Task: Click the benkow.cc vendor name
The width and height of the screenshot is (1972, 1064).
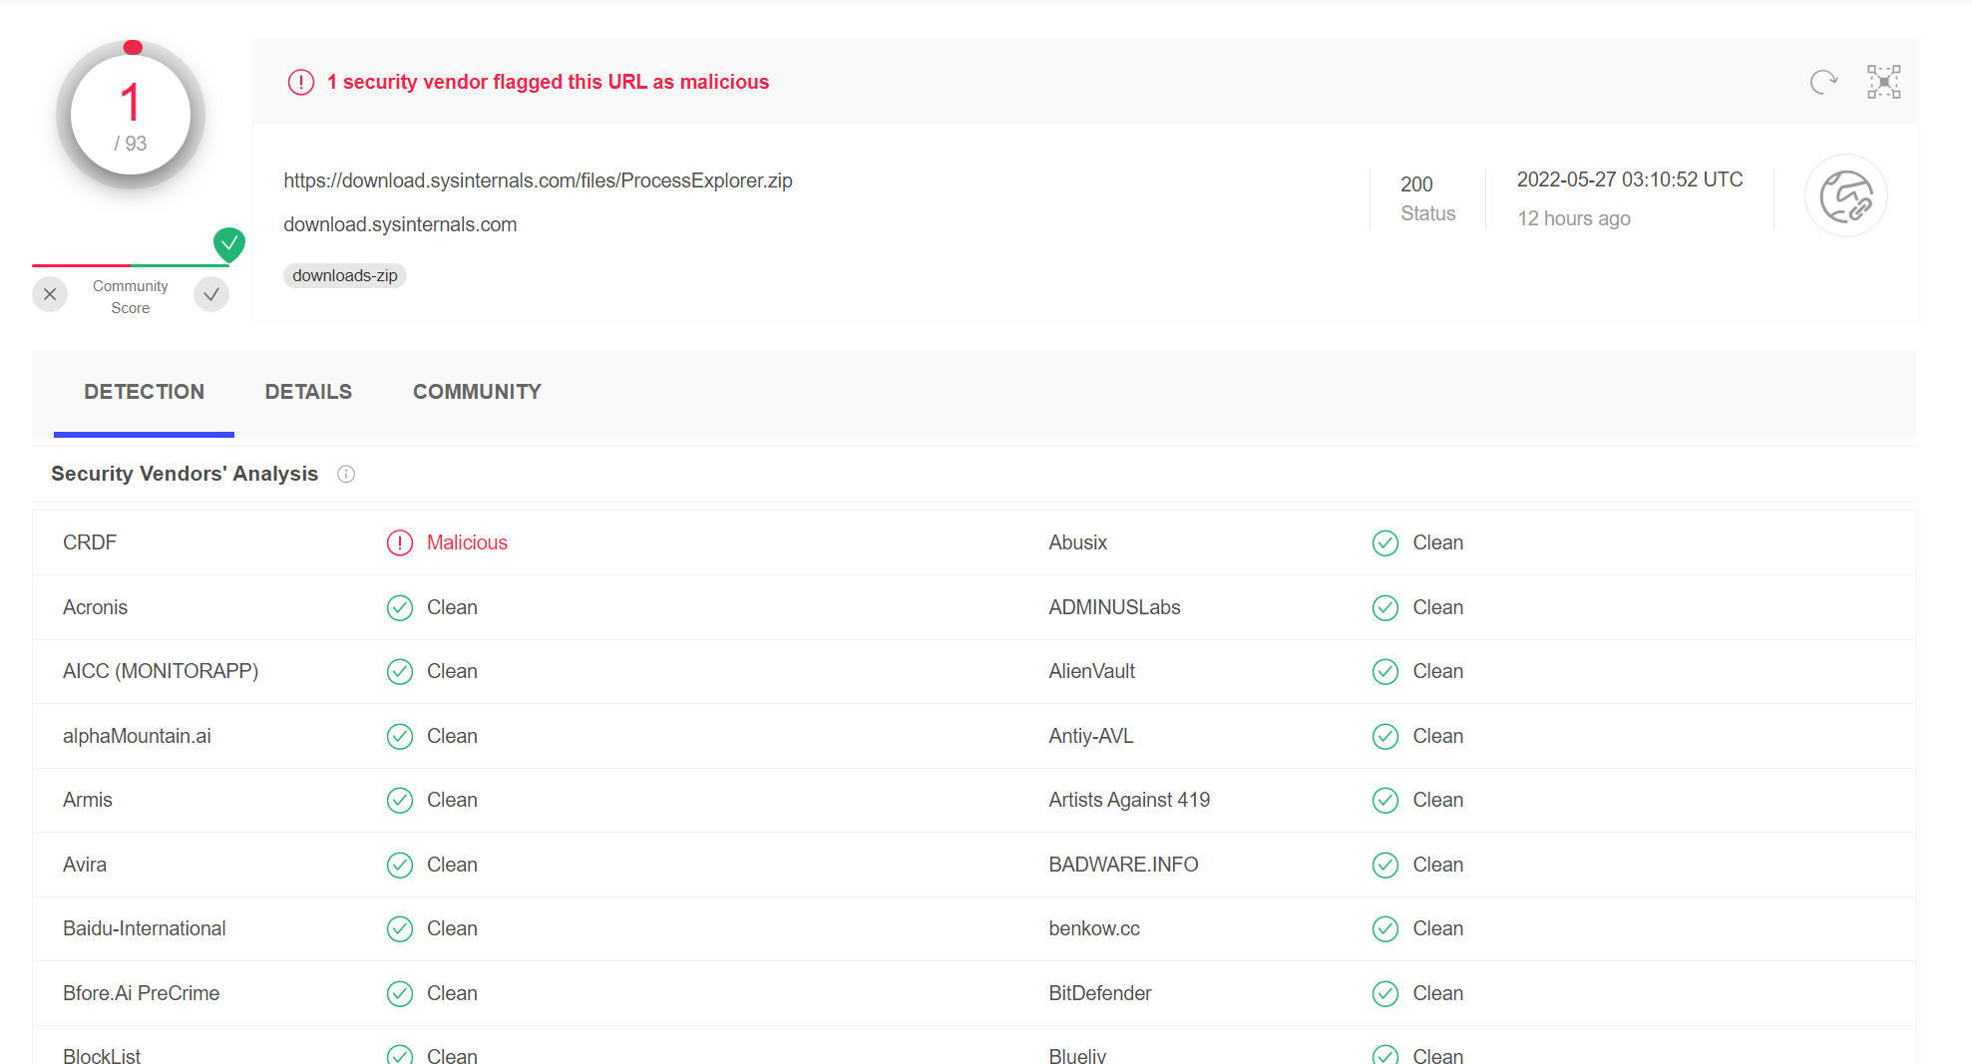Action: click(x=1094, y=928)
